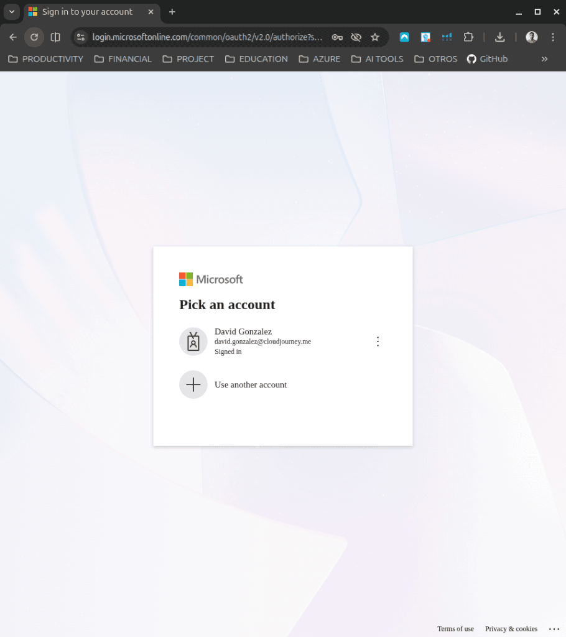The width and height of the screenshot is (566, 637).
Task: Open the browser side panel
Action: [x=55, y=37]
